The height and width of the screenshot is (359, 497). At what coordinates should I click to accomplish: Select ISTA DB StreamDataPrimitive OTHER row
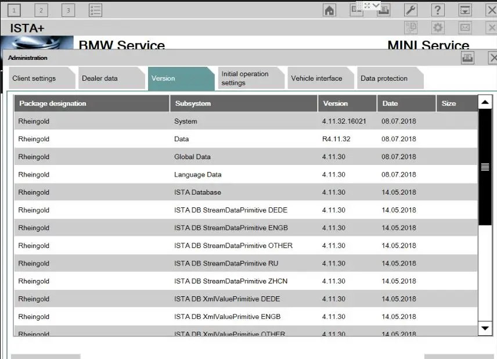point(246,246)
